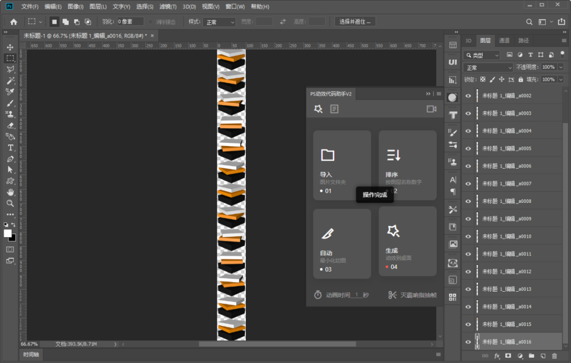Click the foreground color swatch
Screen dimensions: 571x363
click(7, 233)
